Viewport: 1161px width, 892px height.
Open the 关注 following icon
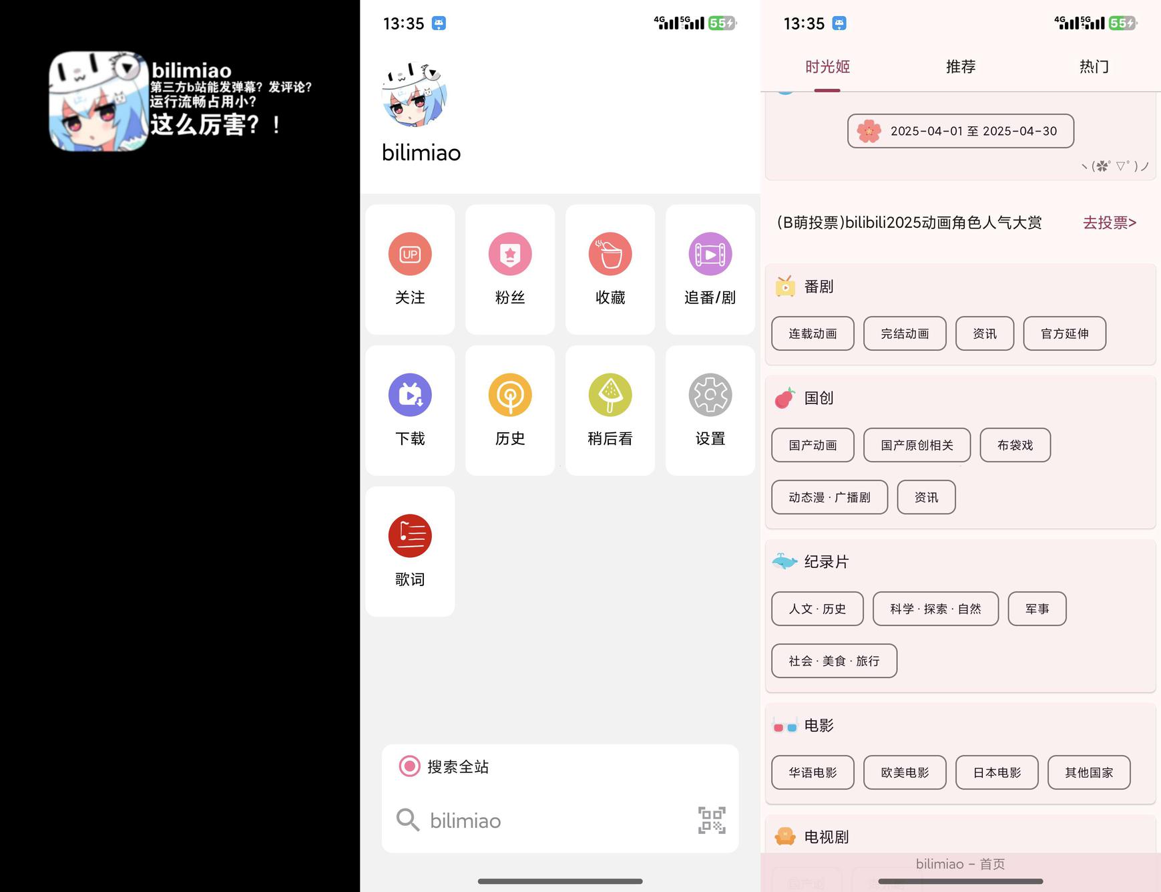(x=410, y=255)
